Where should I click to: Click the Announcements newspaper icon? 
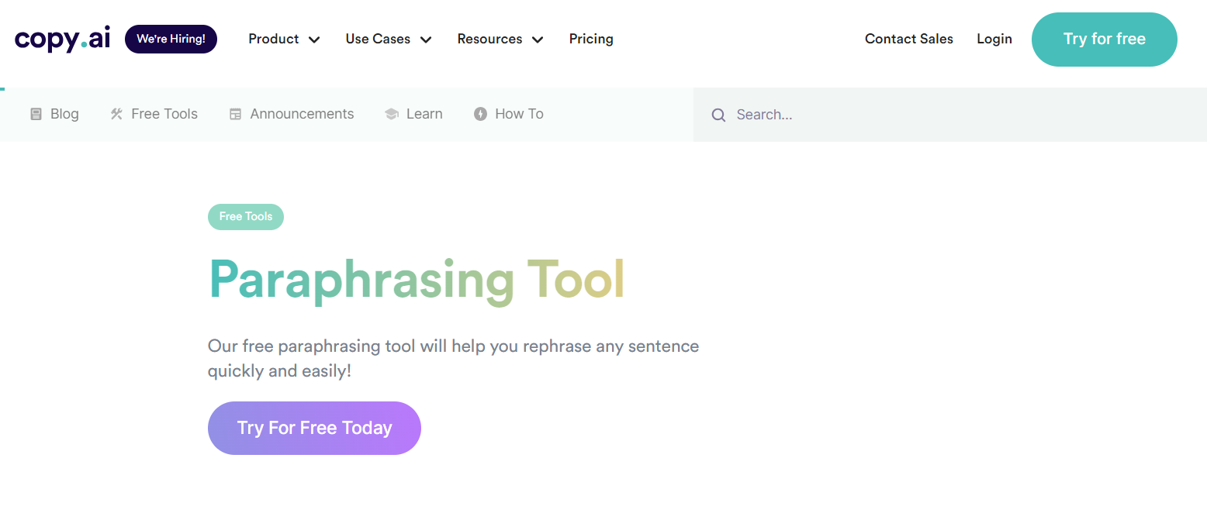(x=235, y=114)
